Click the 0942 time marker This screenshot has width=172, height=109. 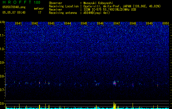[35, 23]
